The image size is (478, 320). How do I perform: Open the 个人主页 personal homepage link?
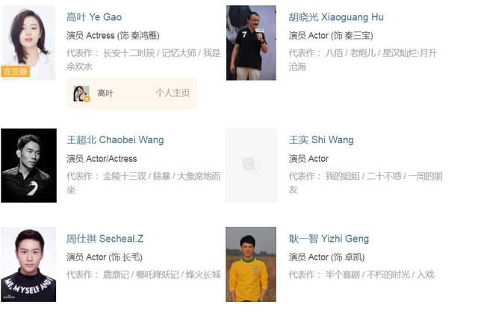tap(173, 92)
